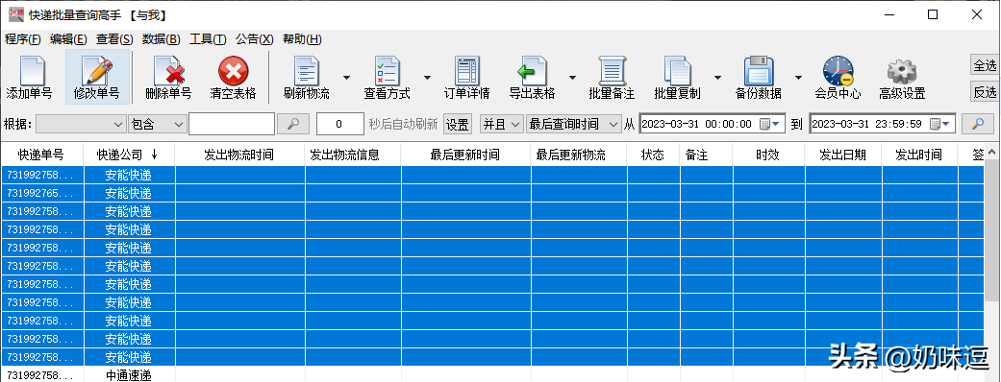Select the row with tracking number 731992765...

tap(493, 193)
